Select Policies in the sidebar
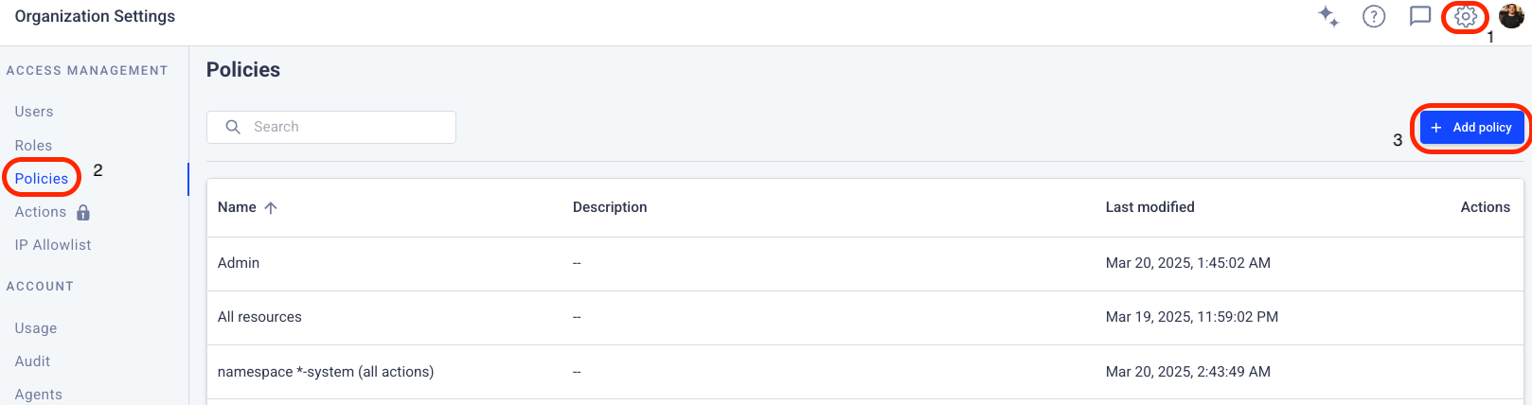This screenshot has width=1532, height=405. point(42,179)
